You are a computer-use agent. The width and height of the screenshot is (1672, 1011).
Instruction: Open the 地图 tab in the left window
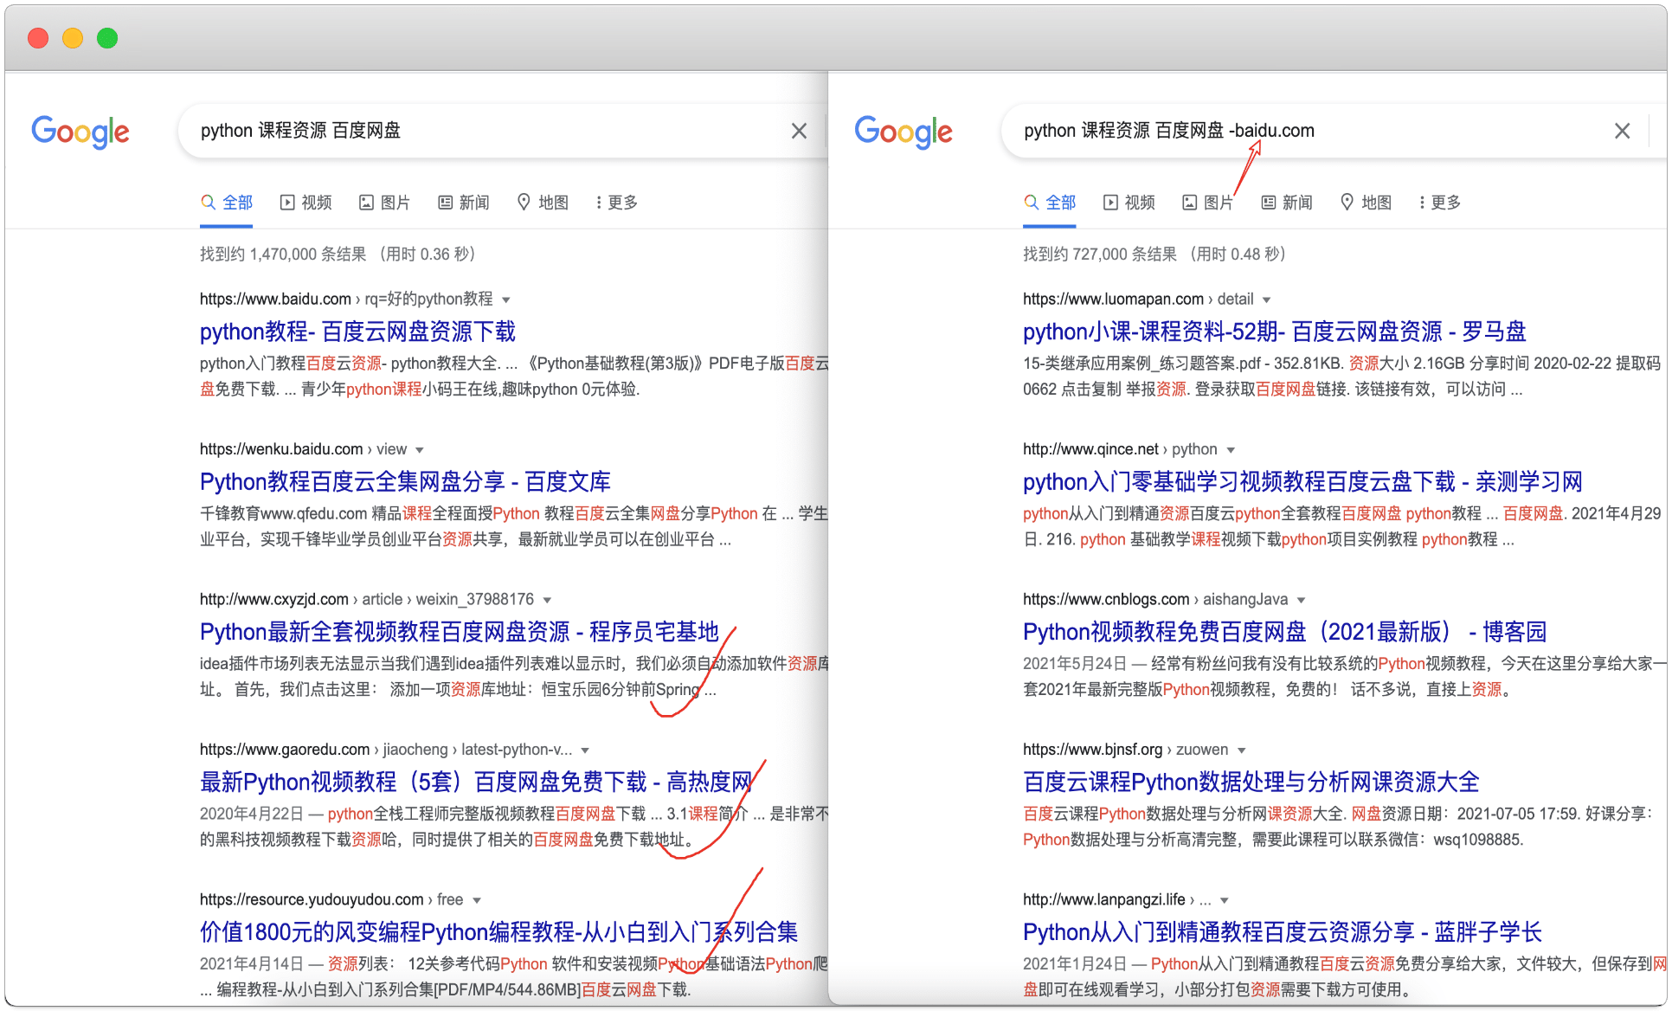[543, 203]
